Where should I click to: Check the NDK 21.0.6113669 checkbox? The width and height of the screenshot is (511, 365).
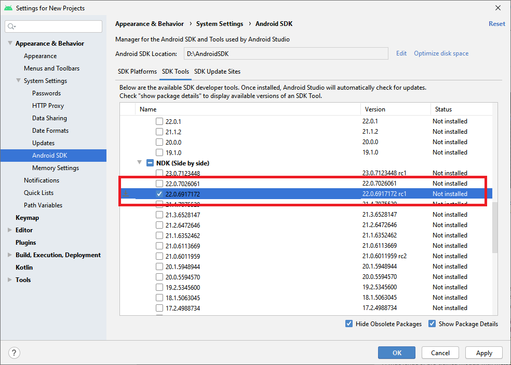click(159, 246)
